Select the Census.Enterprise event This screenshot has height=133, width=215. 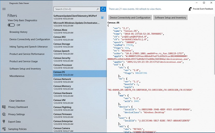79,122
